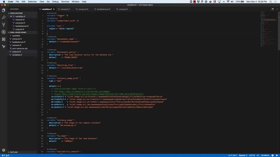The image size is (280, 157).
Task: Open macOS Spotlight search icon
Action: coord(270,2)
